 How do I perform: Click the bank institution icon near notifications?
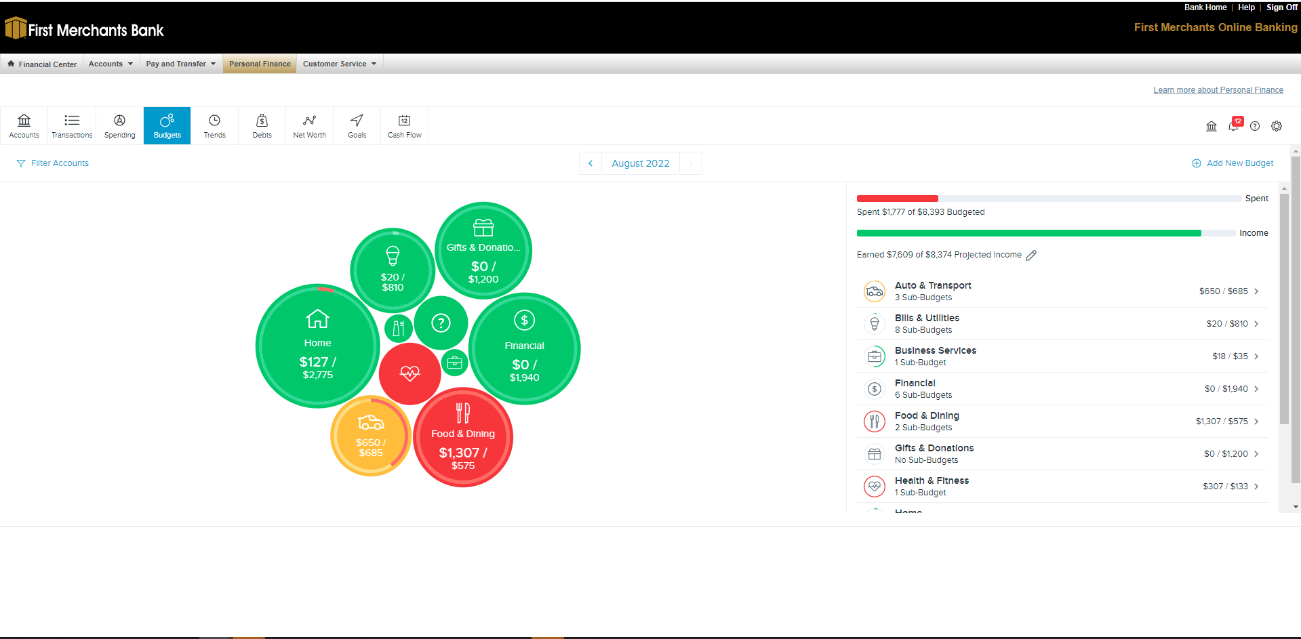click(x=1212, y=126)
